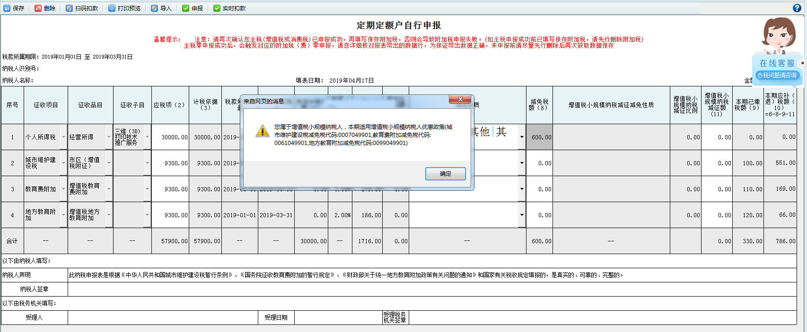Expand 城市维护建设税 征收项目 dropdown
The height and width of the screenshot is (332, 807).
click(x=63, y=163)
